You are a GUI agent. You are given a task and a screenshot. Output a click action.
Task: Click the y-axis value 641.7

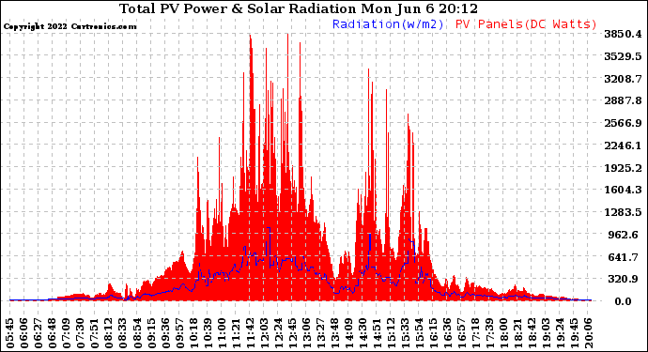pyautogui.click(x=623, y=257)
